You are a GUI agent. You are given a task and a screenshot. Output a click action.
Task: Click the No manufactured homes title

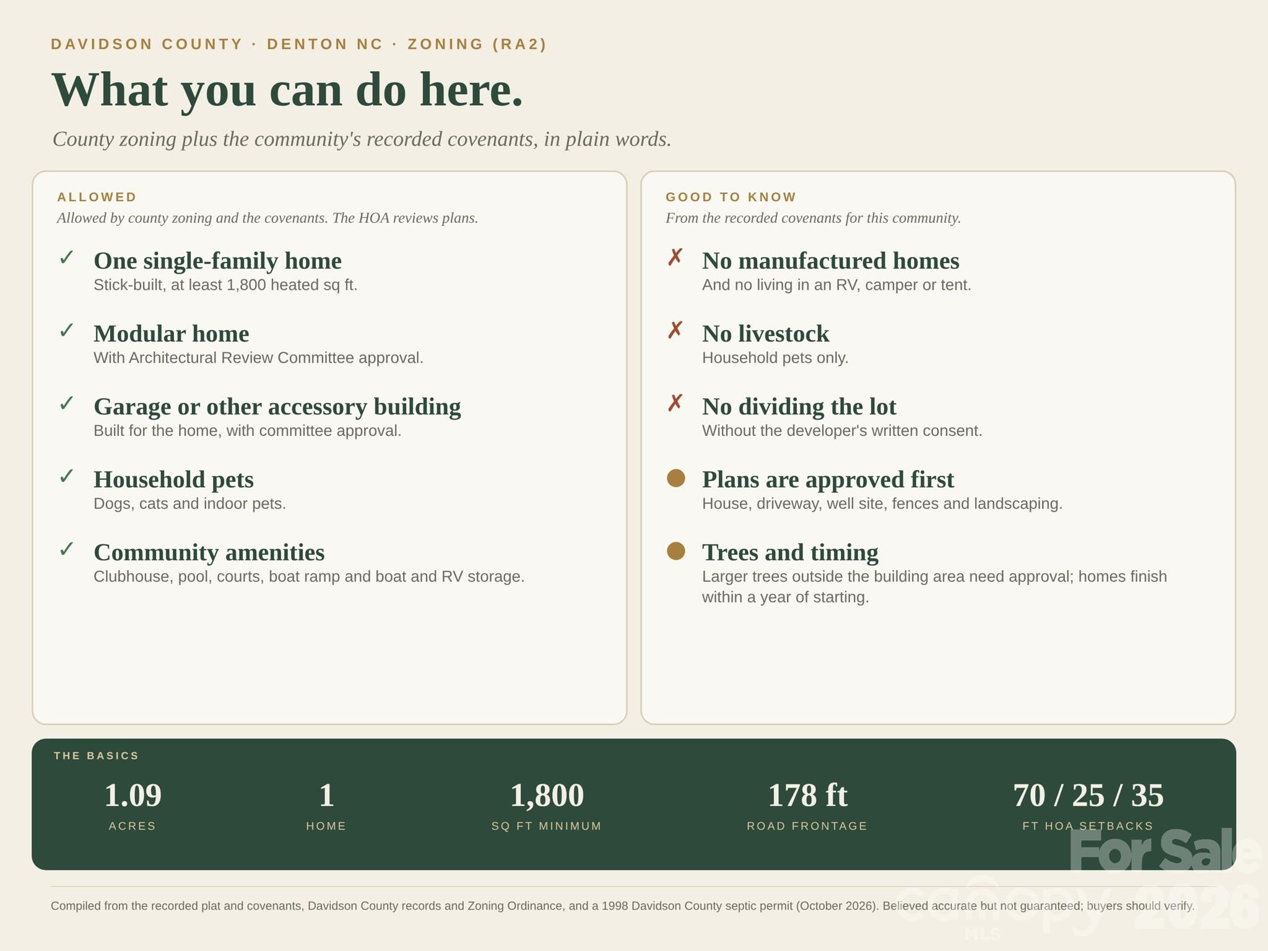coord(830,261)
